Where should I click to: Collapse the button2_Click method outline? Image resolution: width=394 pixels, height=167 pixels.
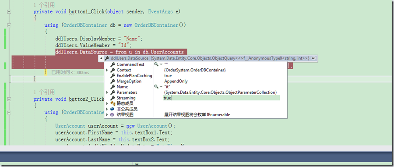click(x=9, y=99)
